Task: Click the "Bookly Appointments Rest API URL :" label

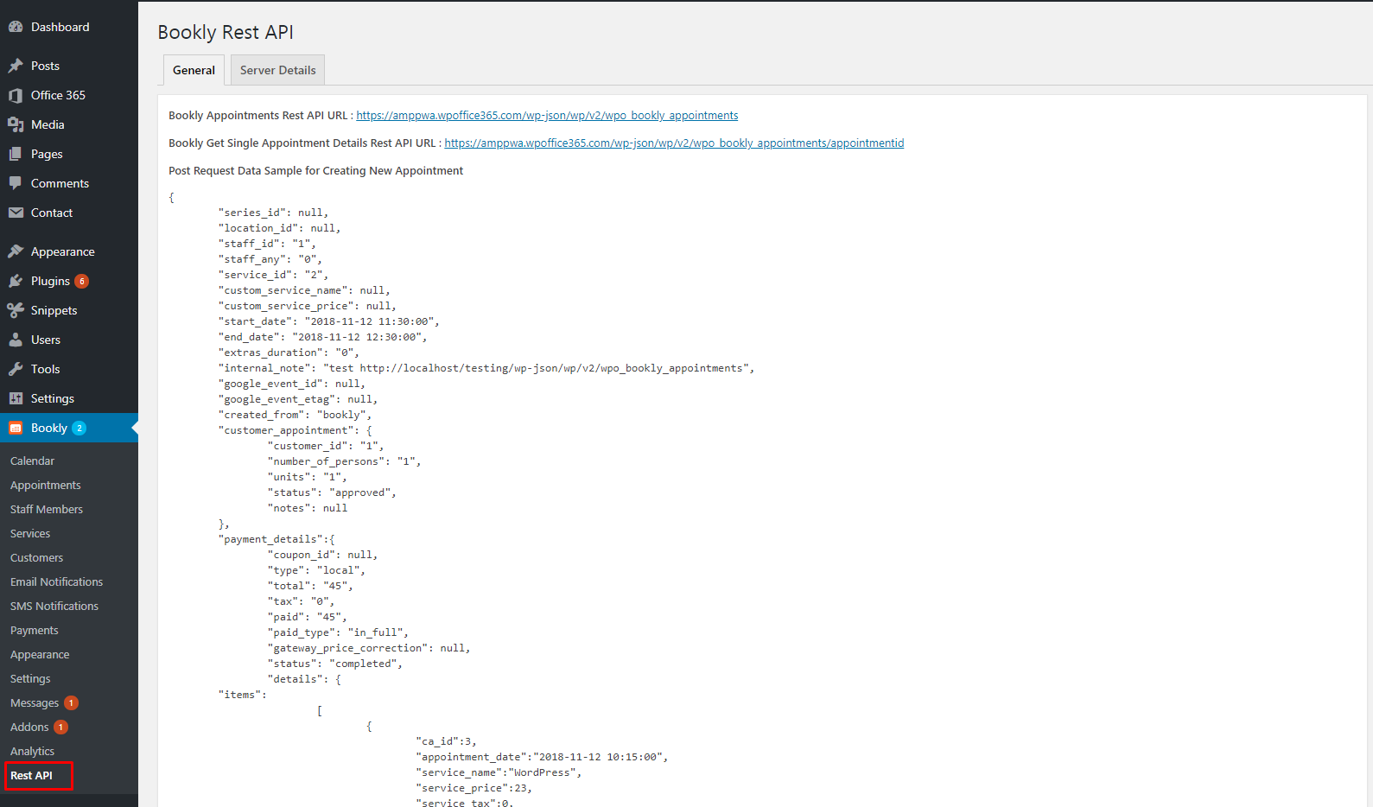Action: [x=261, y=116]
